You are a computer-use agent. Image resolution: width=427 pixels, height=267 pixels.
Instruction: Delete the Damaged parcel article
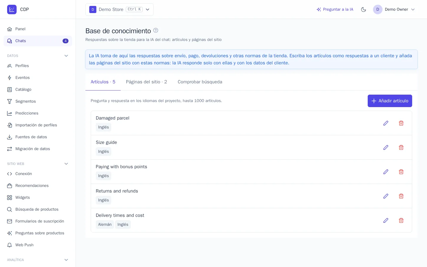click(x=401, y=123)
